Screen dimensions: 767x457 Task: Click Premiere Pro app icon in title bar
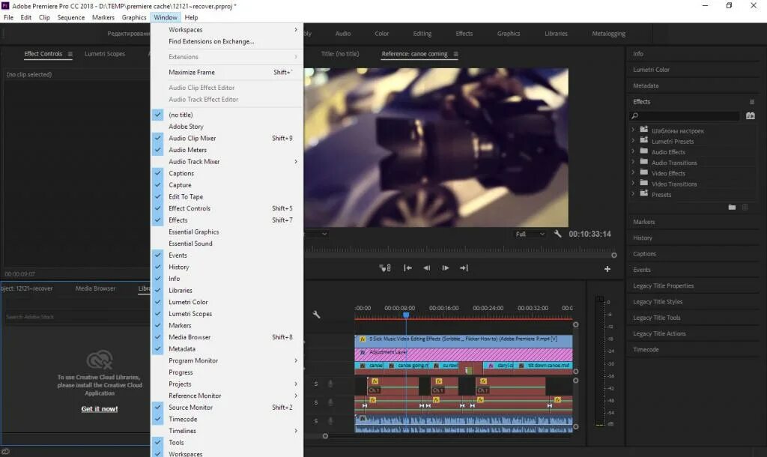[5, 6]
